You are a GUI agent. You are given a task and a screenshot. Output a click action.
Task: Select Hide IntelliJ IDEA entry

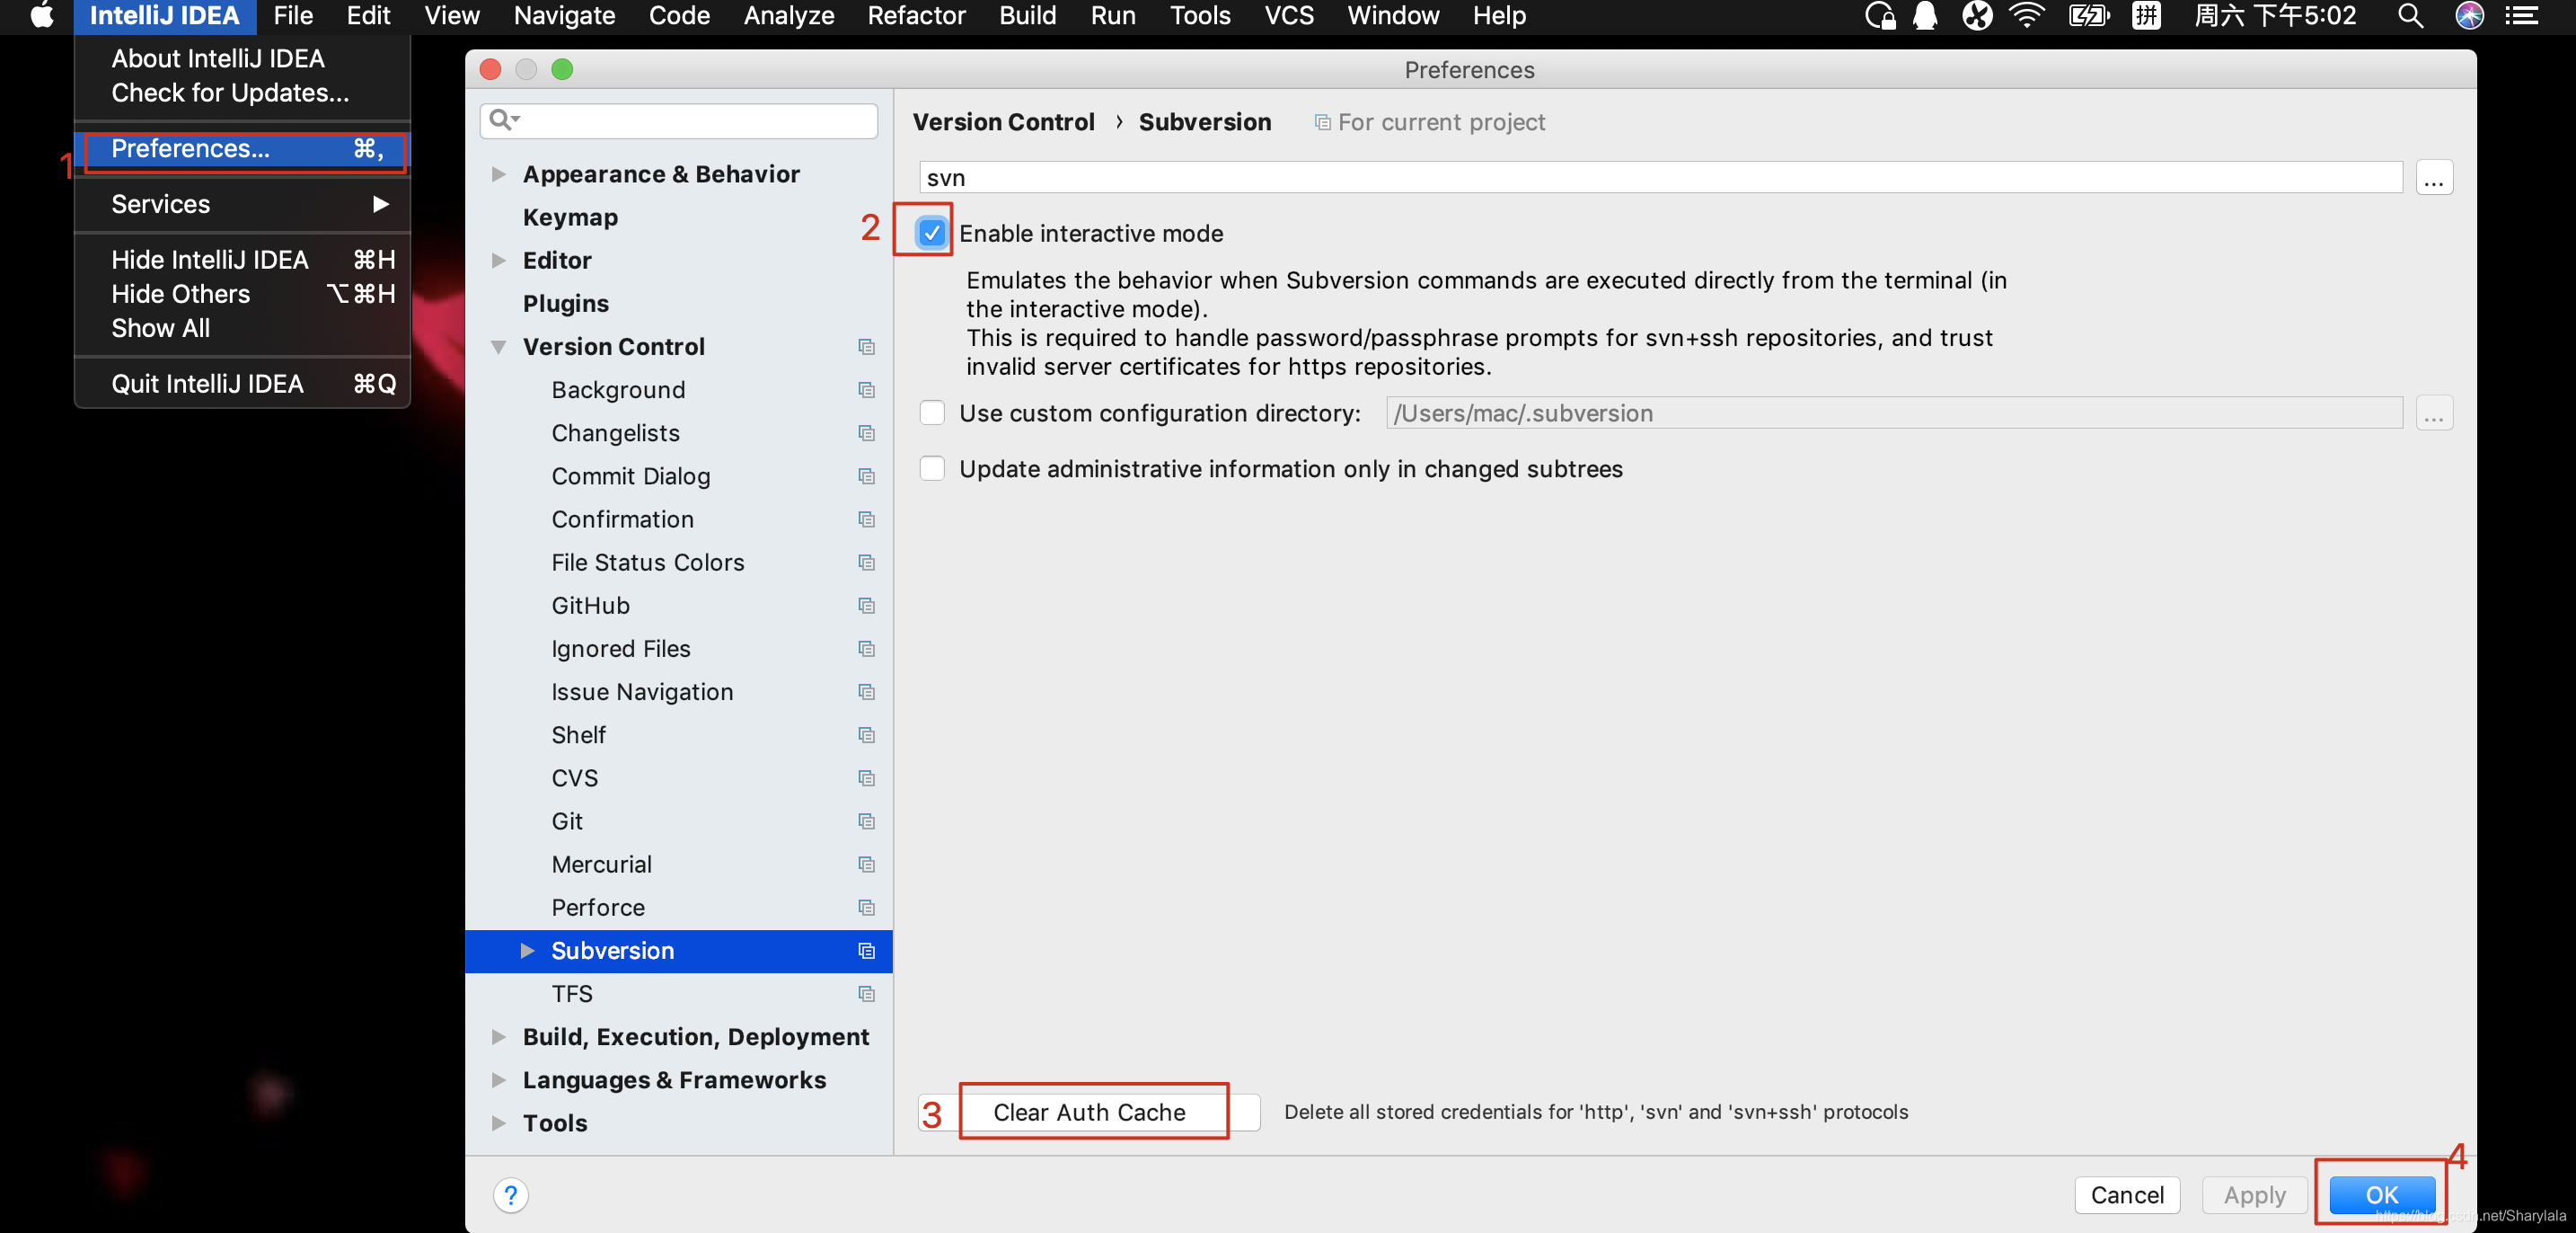click(243, 259)
